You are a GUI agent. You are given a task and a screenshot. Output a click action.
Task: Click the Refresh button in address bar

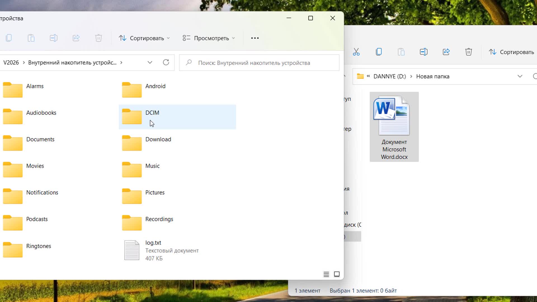point(166,63)
